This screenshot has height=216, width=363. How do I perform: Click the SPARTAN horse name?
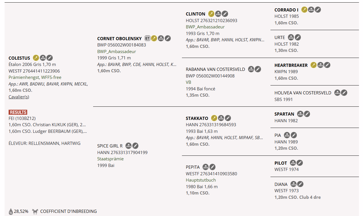(284, 114)
